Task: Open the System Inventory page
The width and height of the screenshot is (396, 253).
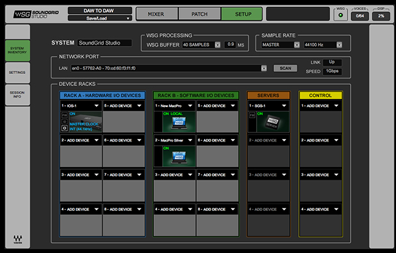Action: point(17,50)
